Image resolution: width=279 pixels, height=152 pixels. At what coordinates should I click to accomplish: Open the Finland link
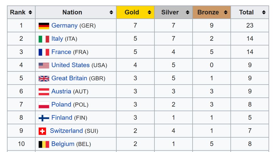tap(62, 118)
